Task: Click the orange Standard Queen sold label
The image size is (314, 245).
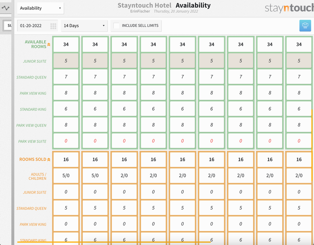Action: (31, 208)
